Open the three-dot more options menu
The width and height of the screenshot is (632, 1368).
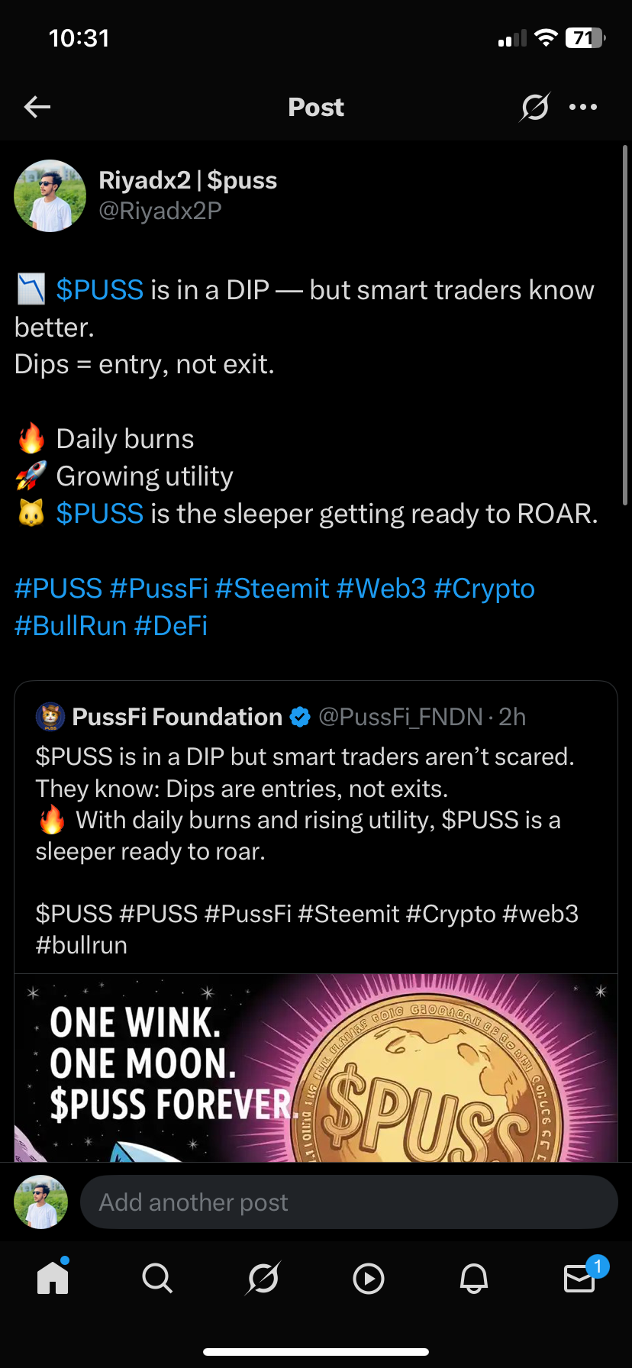point(583,107)
